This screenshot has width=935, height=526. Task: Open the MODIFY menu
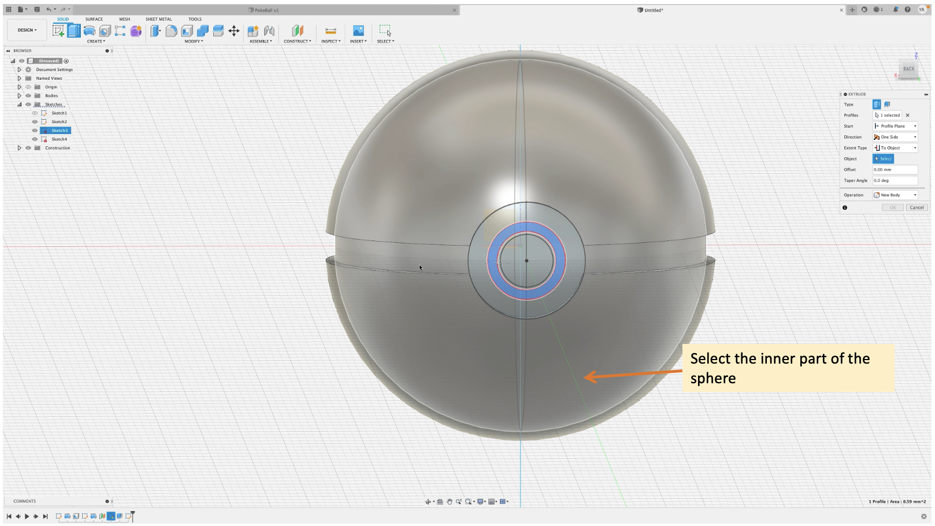(x=194, y=42)
